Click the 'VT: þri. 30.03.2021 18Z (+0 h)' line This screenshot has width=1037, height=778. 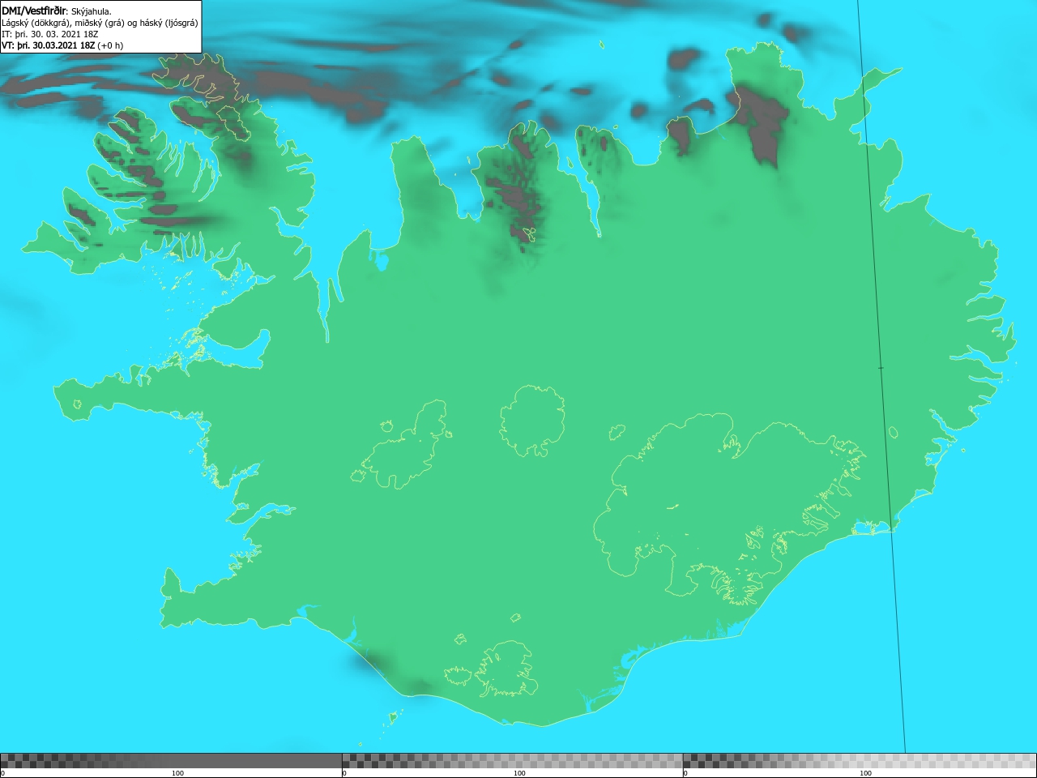click(62, 45)
